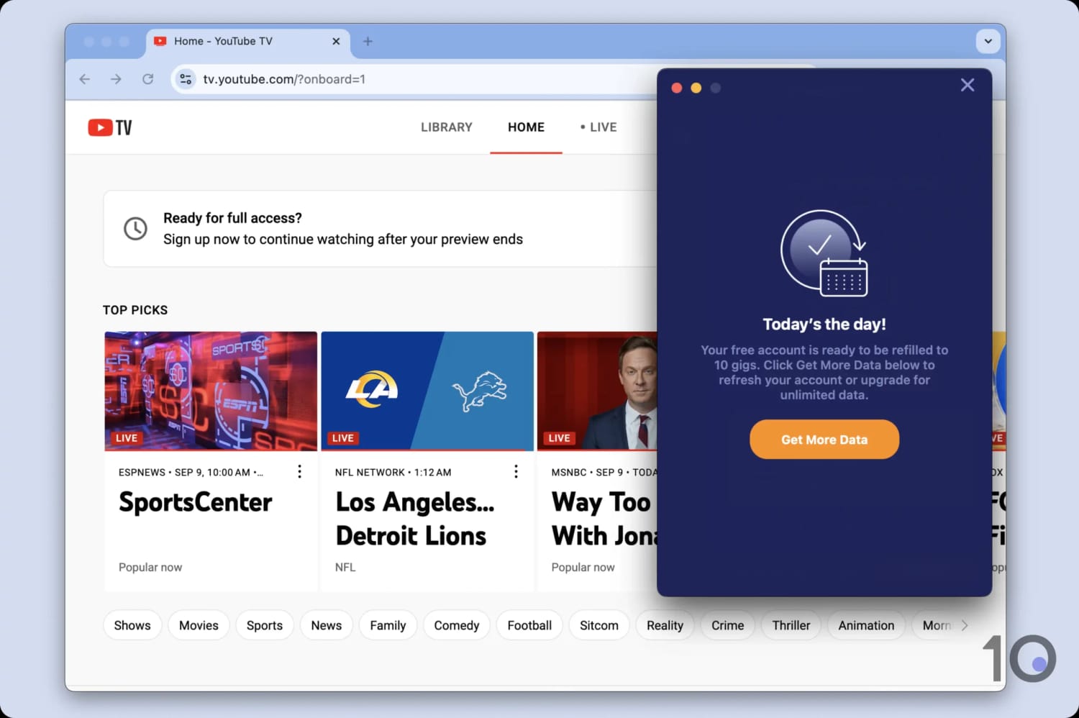Switch to the LIVE tab

(x=598, y=127)
